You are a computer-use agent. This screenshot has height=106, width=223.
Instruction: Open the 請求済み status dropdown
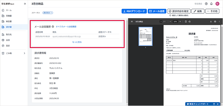[x=48, y=13]
